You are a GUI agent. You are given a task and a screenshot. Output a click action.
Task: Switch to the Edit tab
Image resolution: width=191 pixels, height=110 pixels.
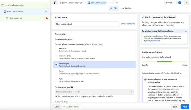(x=114, y=8)
